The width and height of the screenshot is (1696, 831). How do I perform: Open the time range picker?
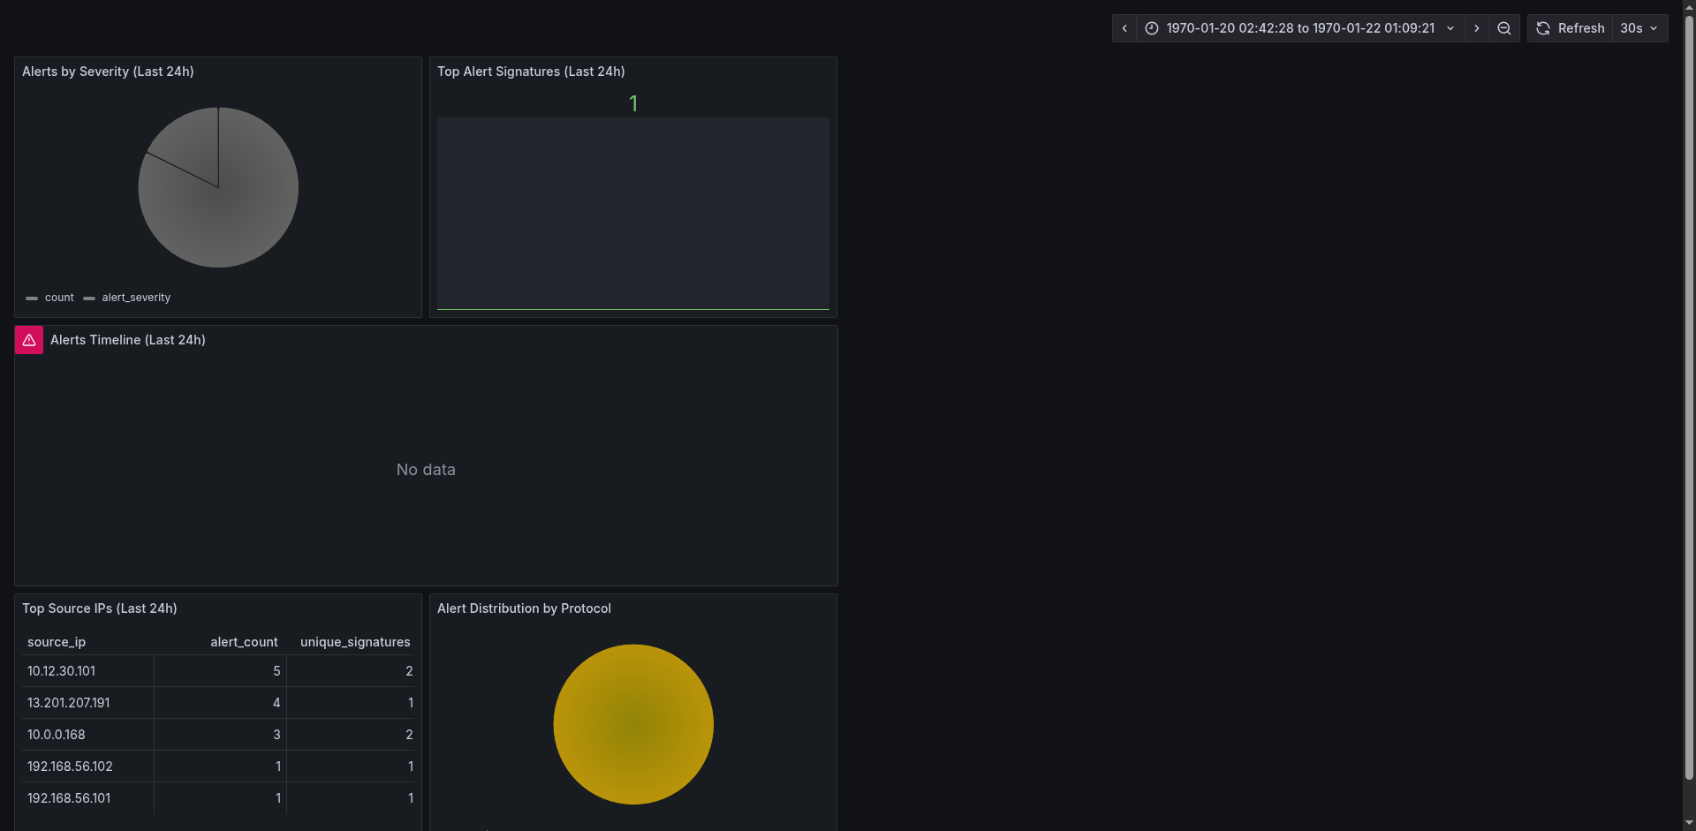[x=1300, y=28]
